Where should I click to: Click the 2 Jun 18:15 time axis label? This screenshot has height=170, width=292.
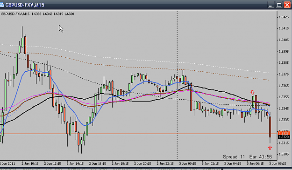(x=120, y=163)
